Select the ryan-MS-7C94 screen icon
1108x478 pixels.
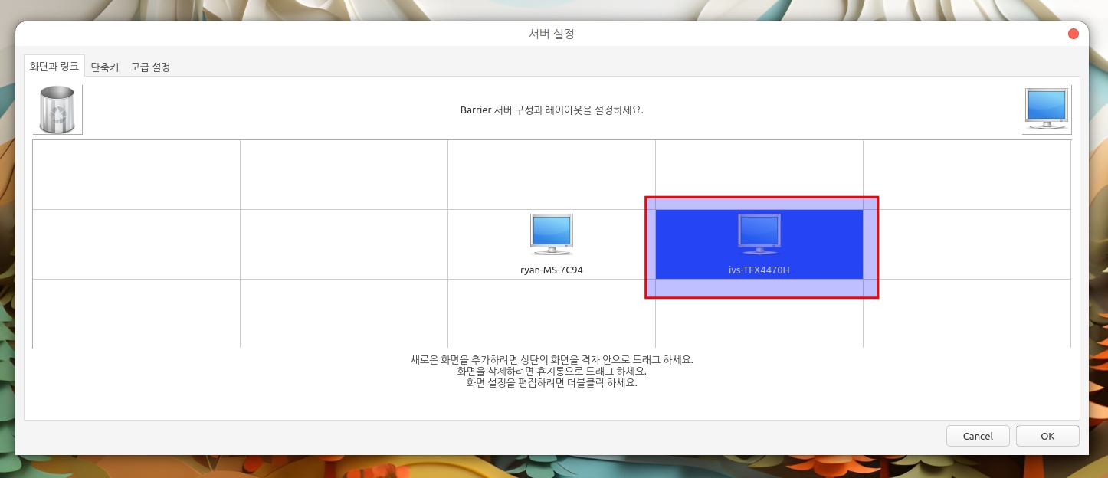(x=551, y=236)
